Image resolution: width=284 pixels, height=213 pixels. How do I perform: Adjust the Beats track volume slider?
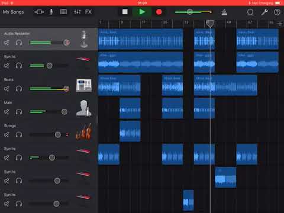pos(49,89)
